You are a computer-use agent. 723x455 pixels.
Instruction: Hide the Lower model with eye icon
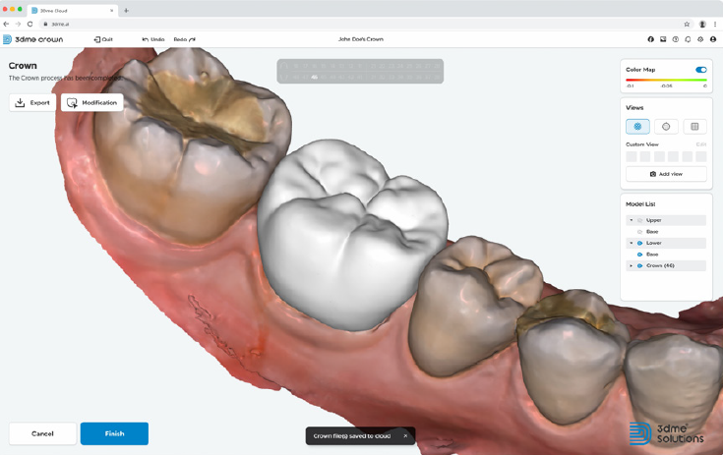[639, 243]
